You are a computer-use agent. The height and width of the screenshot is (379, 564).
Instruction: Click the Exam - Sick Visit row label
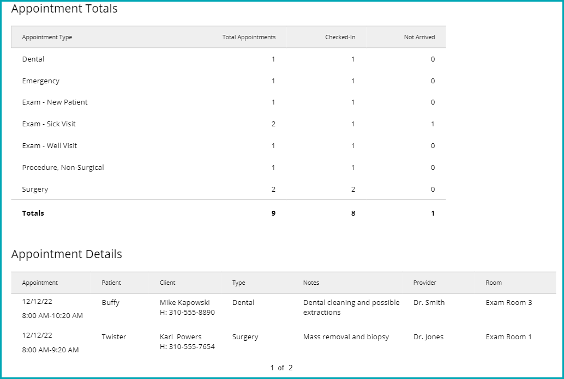pos(49,124)
